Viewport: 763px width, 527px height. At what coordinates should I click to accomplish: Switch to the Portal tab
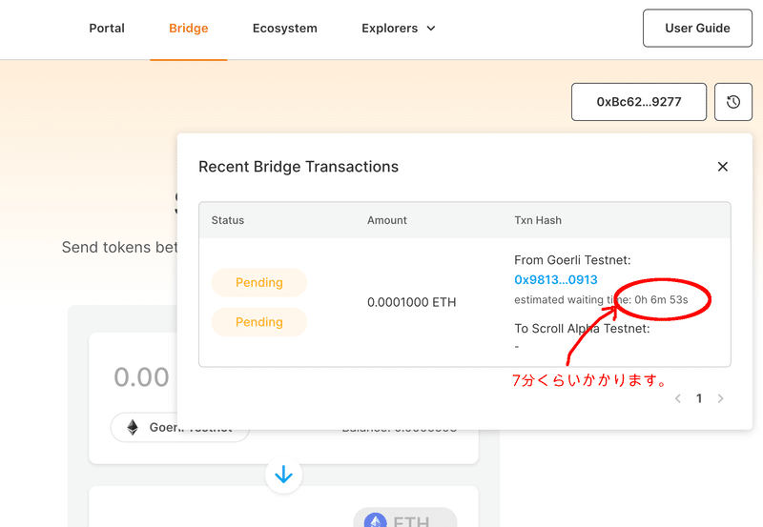pos(107,29)
